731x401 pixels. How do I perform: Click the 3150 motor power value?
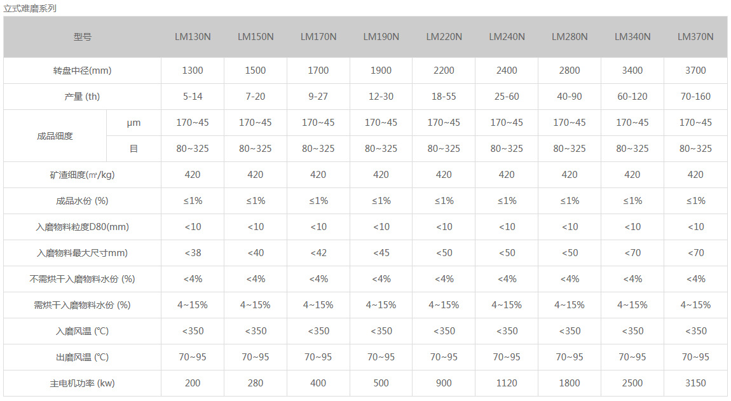(695, 383)
